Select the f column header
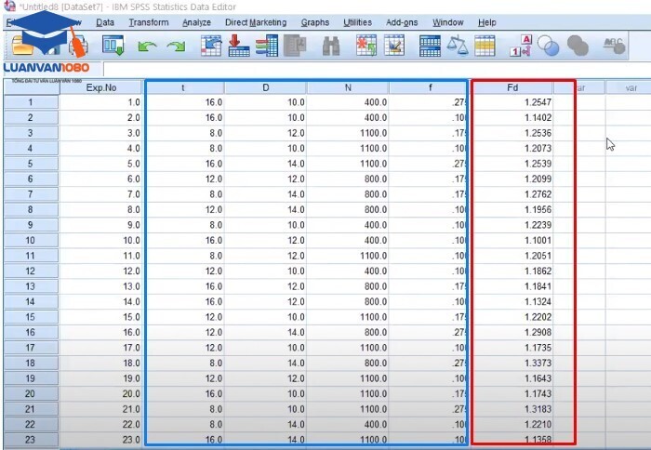Image resolution: width=651 pixels, height=450 pixels. (x=430, y=87)
